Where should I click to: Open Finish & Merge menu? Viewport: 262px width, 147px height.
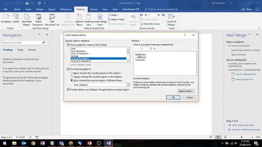(x=172, y=20)
